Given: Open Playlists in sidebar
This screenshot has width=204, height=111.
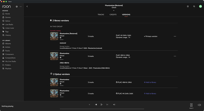Looking at the screenshot, I should [7, 69].
